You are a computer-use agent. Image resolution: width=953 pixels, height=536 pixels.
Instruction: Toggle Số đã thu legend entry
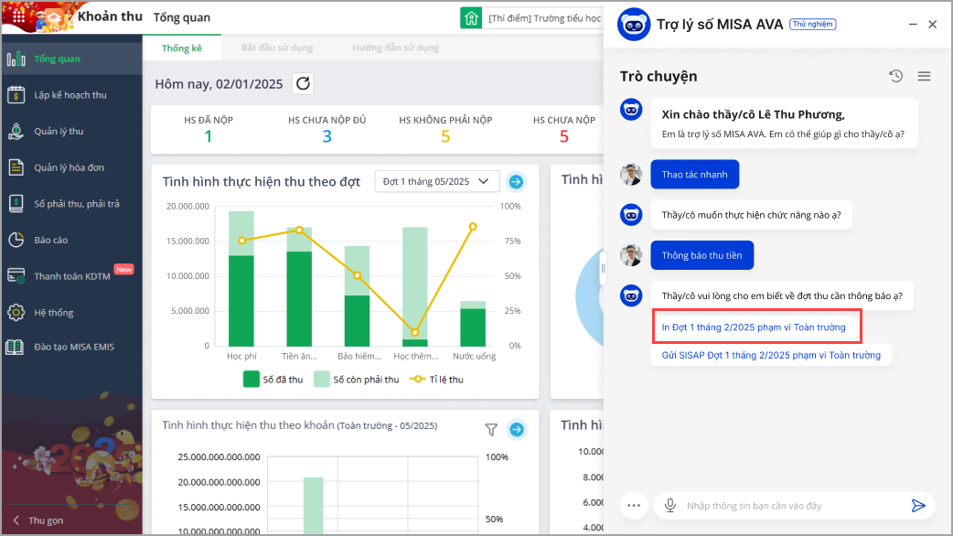point(273,380)
